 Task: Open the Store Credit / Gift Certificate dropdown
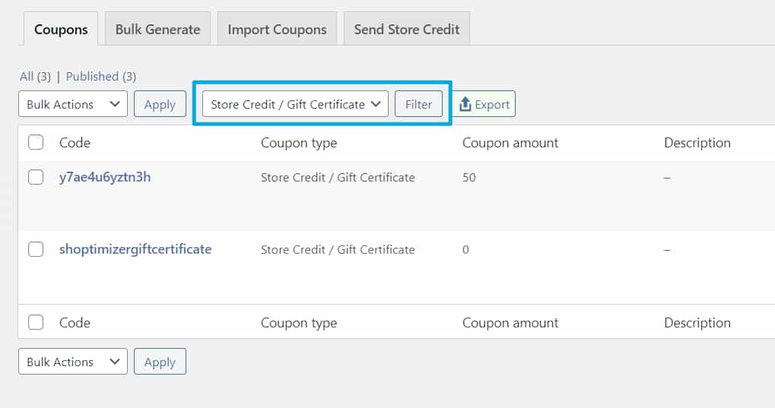click(x=295, y=104)
